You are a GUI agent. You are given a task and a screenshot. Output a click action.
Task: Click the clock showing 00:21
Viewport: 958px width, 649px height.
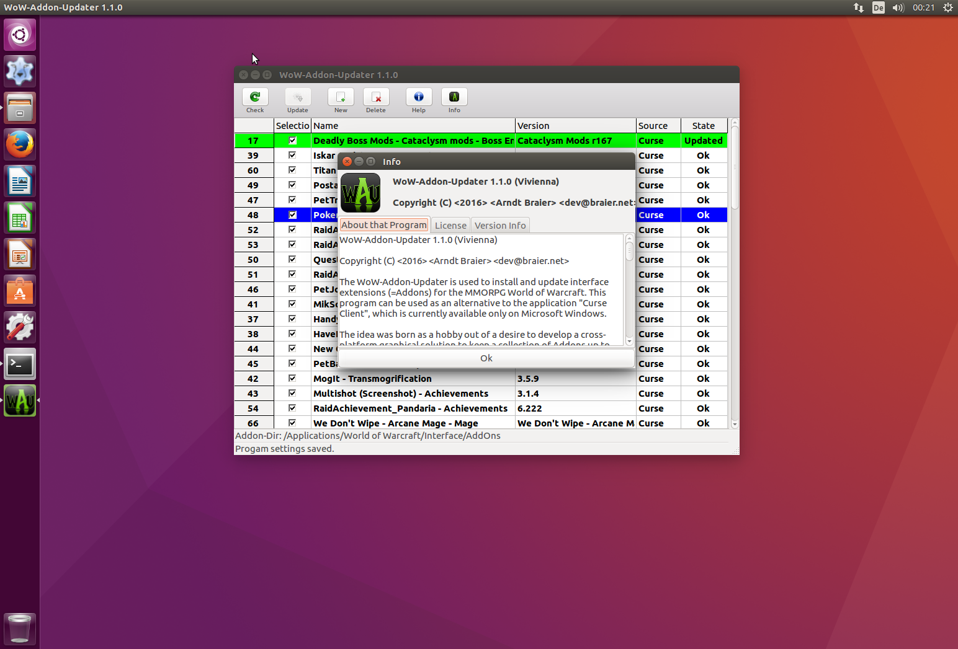(x=923, y=7)
